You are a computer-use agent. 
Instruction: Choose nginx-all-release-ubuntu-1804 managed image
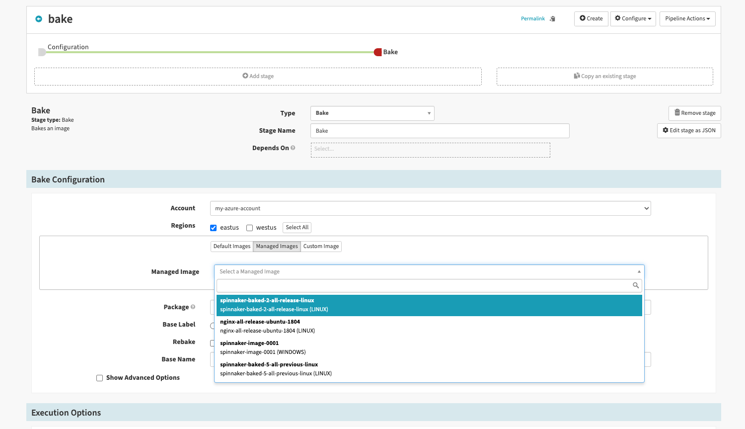pyautogui.click(x=429, y=326)
